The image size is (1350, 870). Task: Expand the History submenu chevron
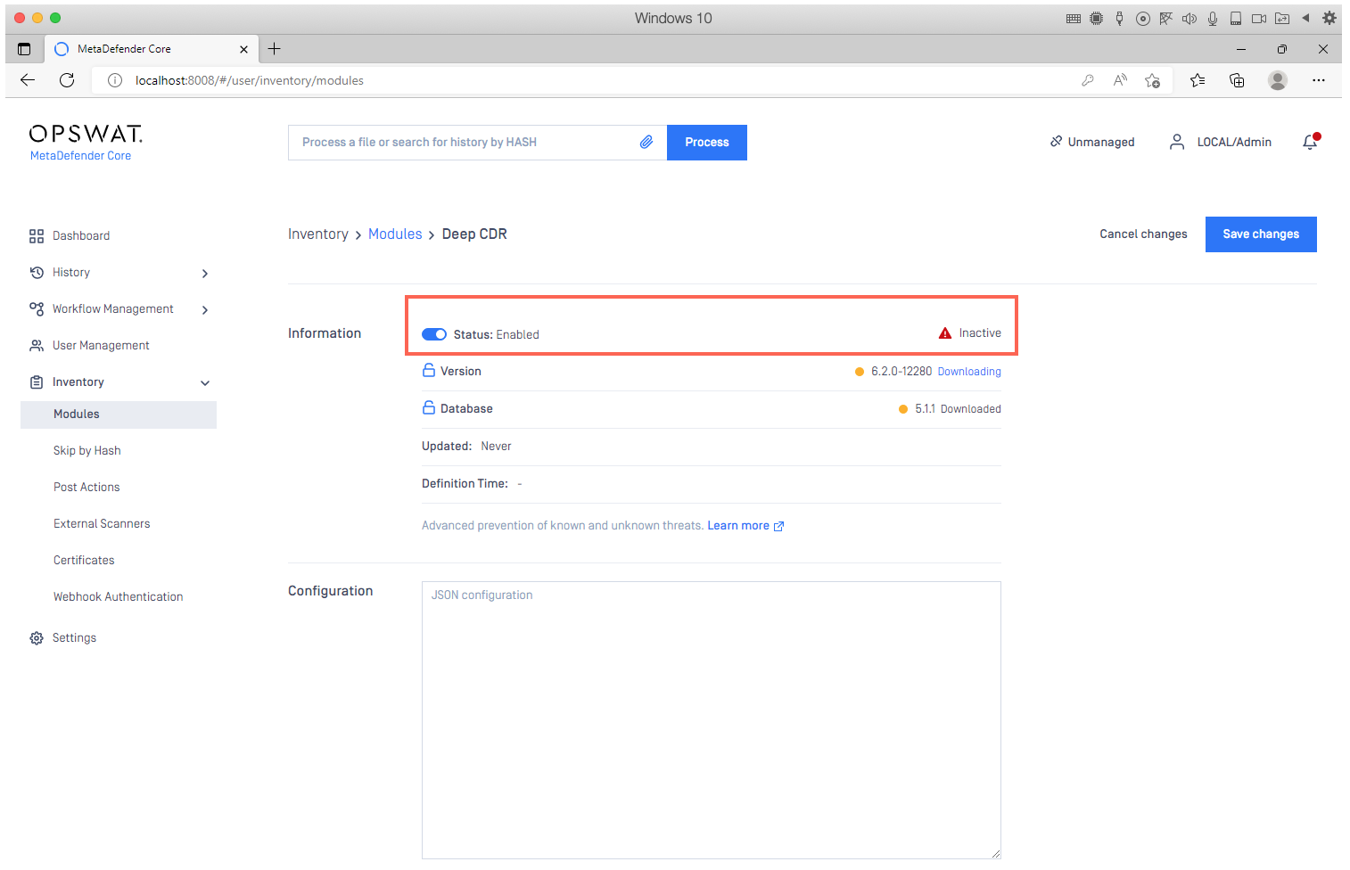tap(205, 274)
